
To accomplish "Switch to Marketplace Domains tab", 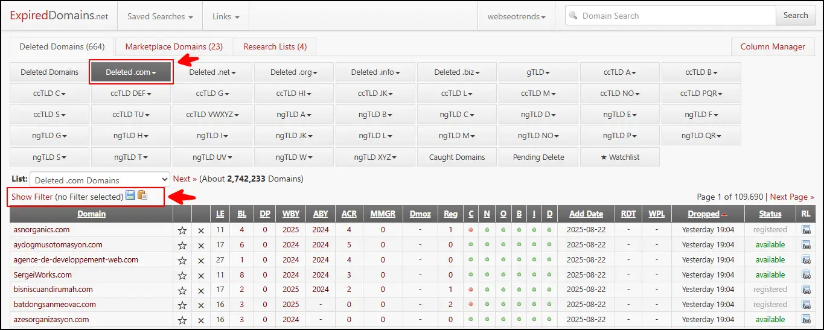I will tap(174, 46).
